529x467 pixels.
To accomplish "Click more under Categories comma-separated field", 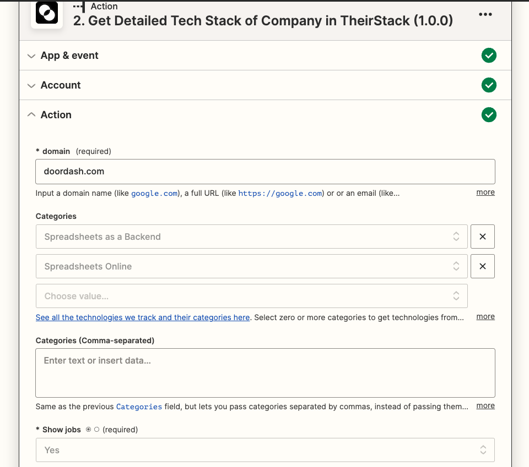I will [x=485, y=406].
